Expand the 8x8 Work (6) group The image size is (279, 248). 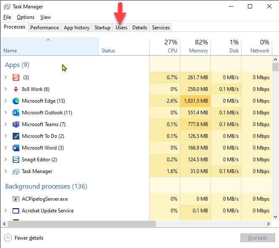point(6,89)
